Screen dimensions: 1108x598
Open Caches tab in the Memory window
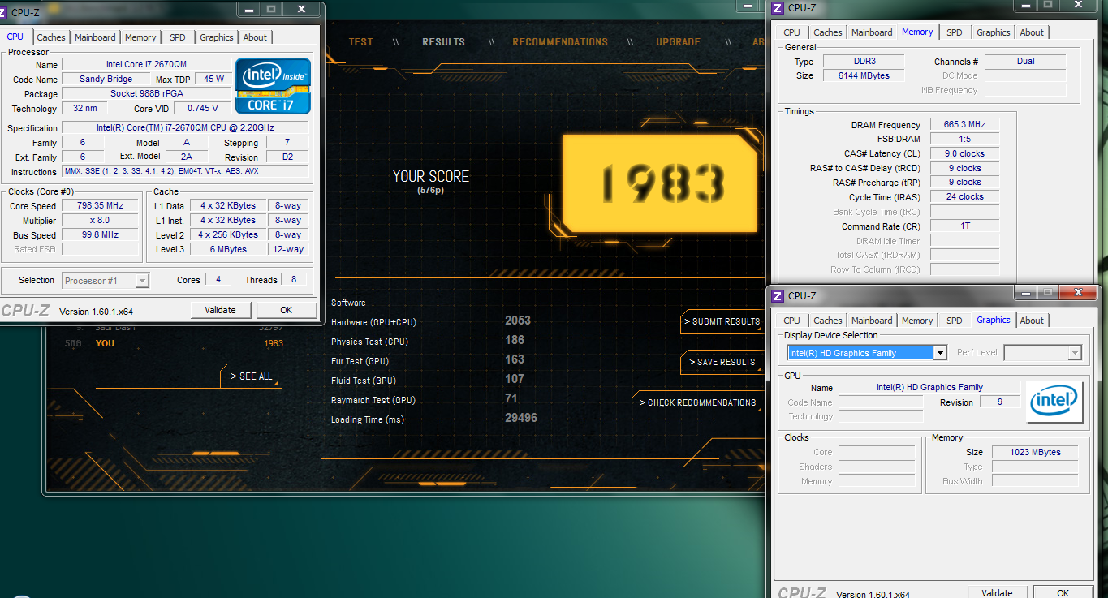coord(828,32)
